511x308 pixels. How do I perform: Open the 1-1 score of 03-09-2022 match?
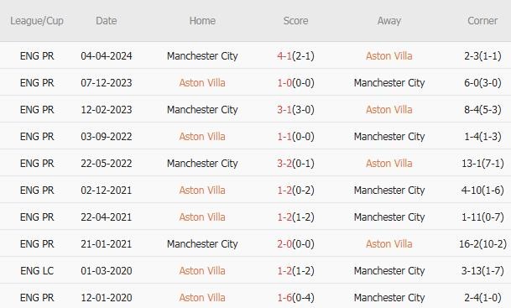284,136
